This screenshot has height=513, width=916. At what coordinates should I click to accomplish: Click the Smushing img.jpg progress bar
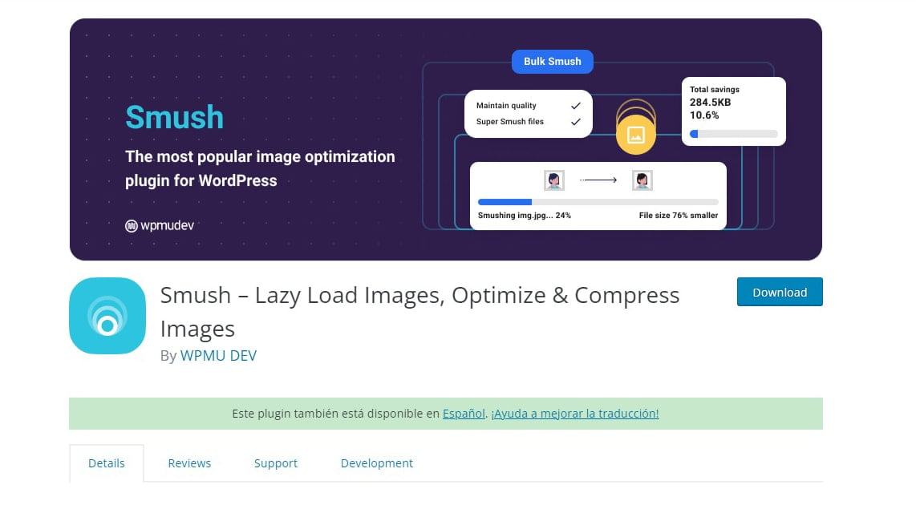coord(598,202)
